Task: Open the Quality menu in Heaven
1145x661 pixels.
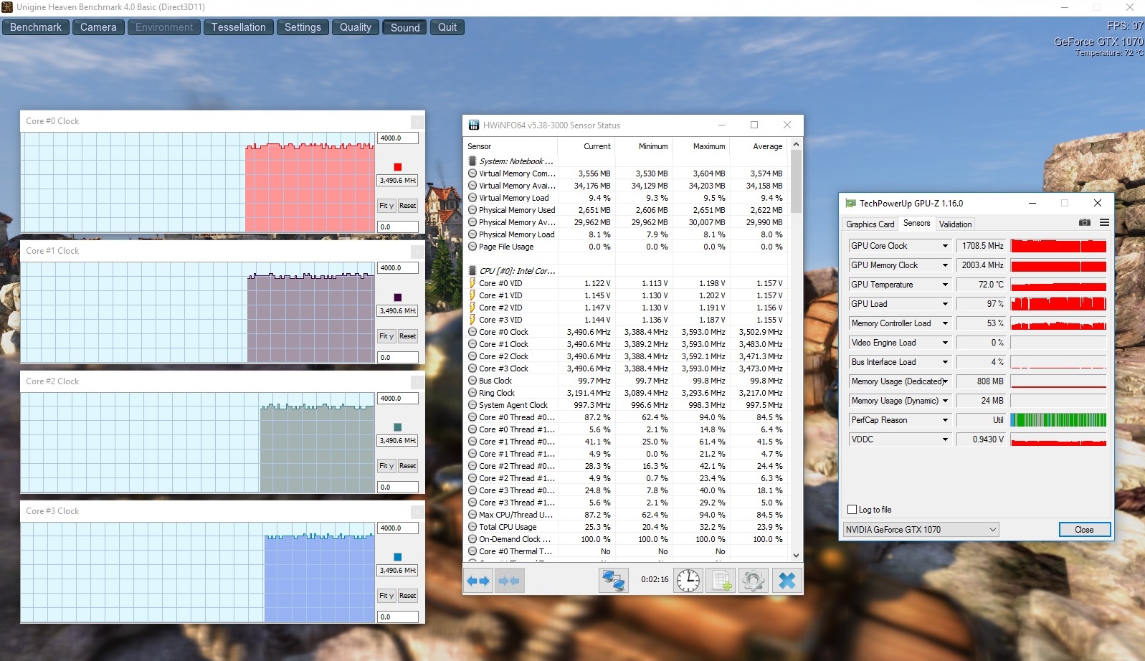Action: 356,27
